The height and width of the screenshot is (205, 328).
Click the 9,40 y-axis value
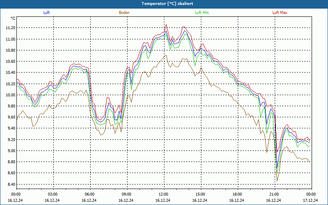(x=11, y=128)
